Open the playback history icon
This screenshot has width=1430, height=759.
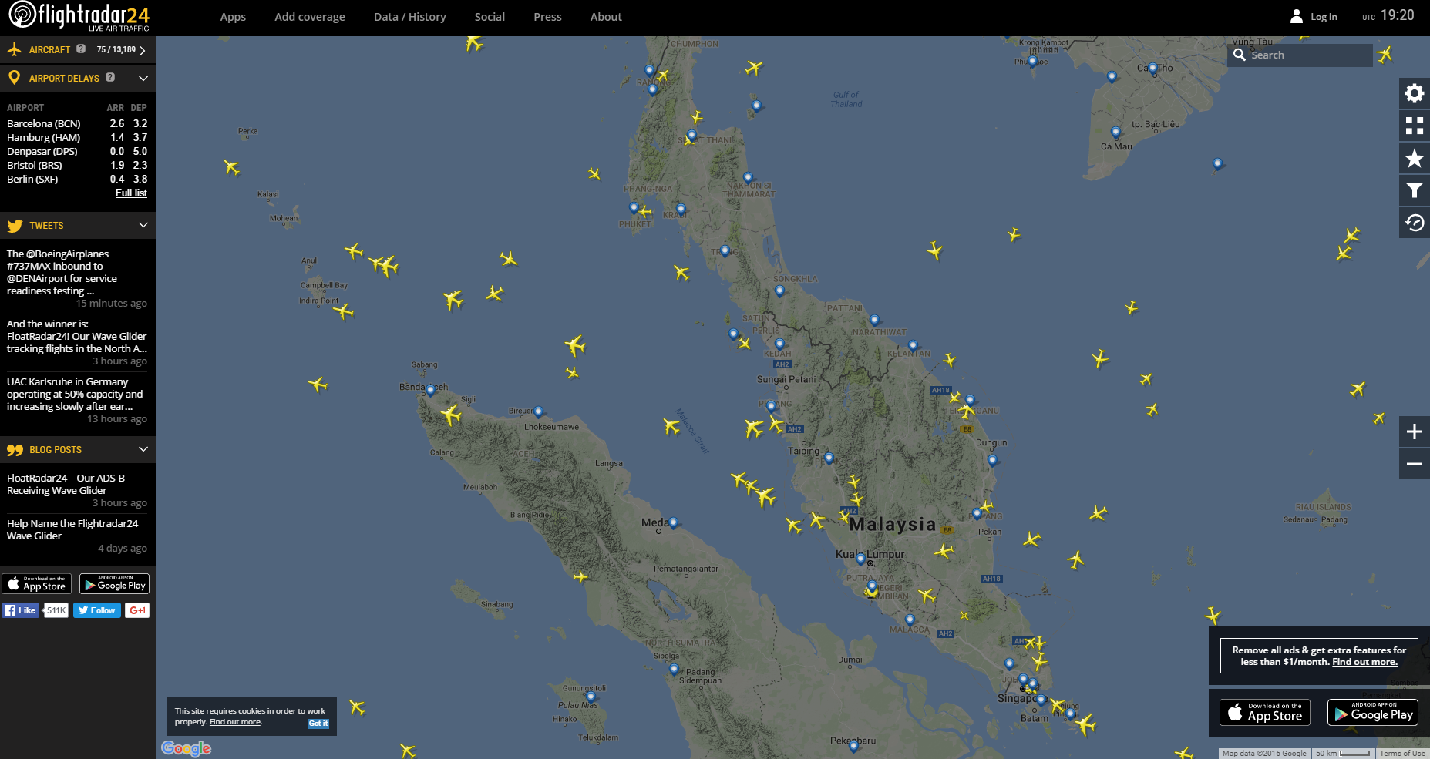pos(1415,223)
